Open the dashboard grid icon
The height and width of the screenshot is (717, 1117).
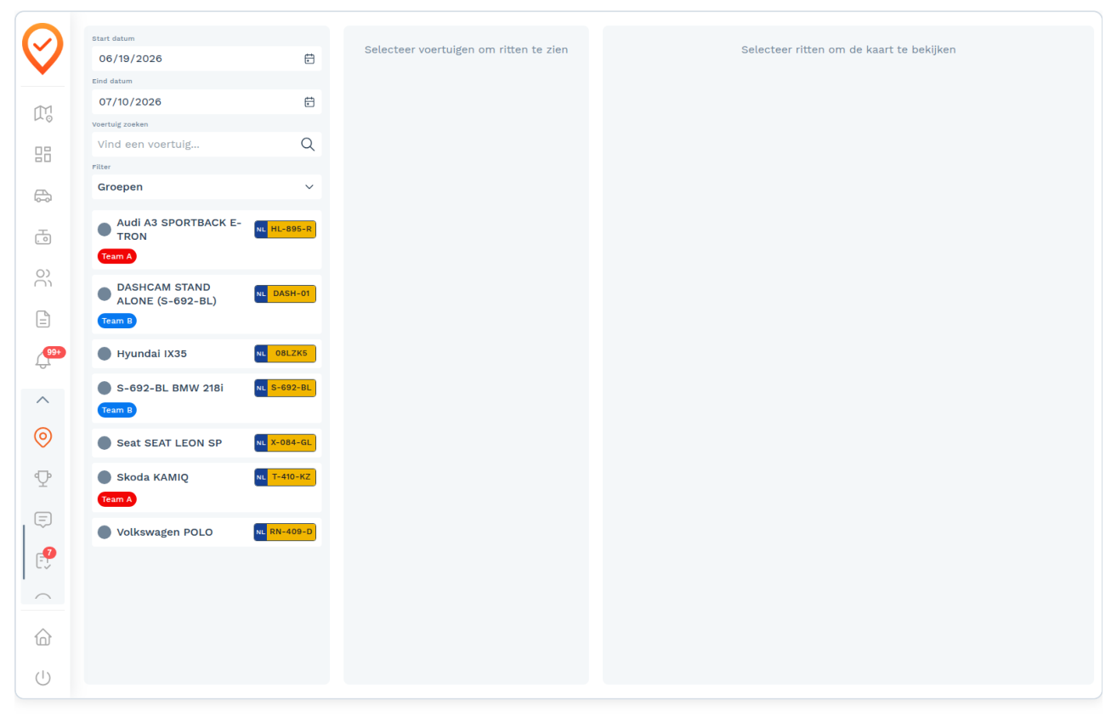43,154
